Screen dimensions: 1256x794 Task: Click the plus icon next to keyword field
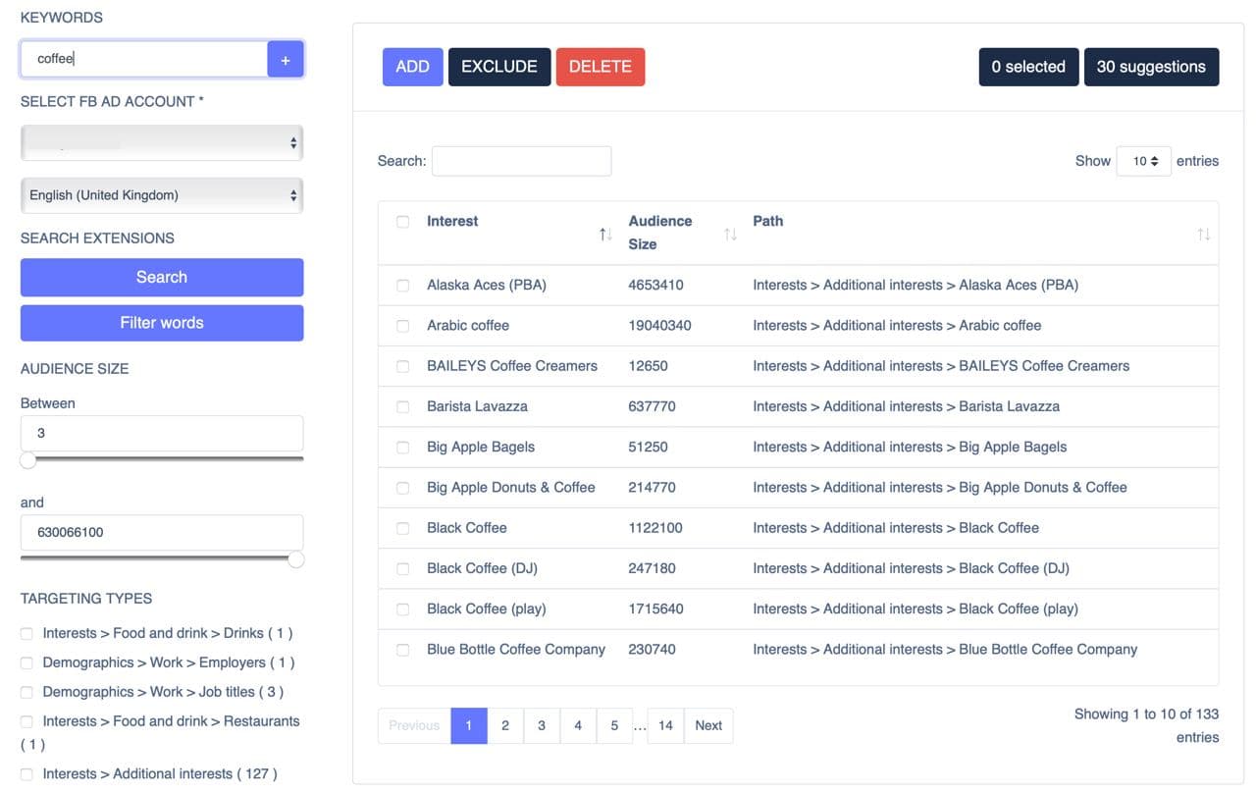point(286,60)
